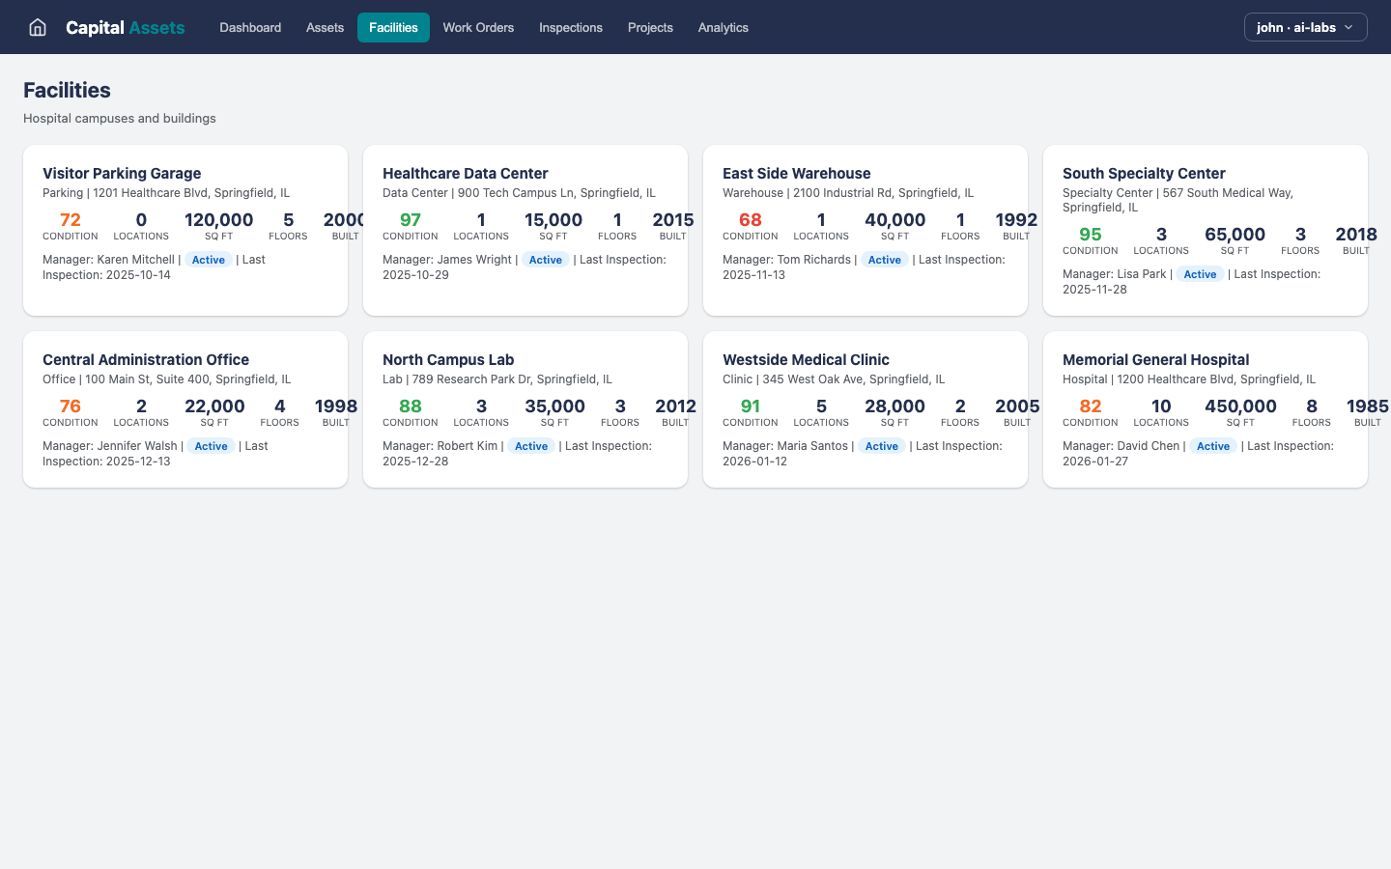Click the Active badge on Healthcare Data Center
The height and width of the screenshot is (869, 1391).
tap(545, 259)
